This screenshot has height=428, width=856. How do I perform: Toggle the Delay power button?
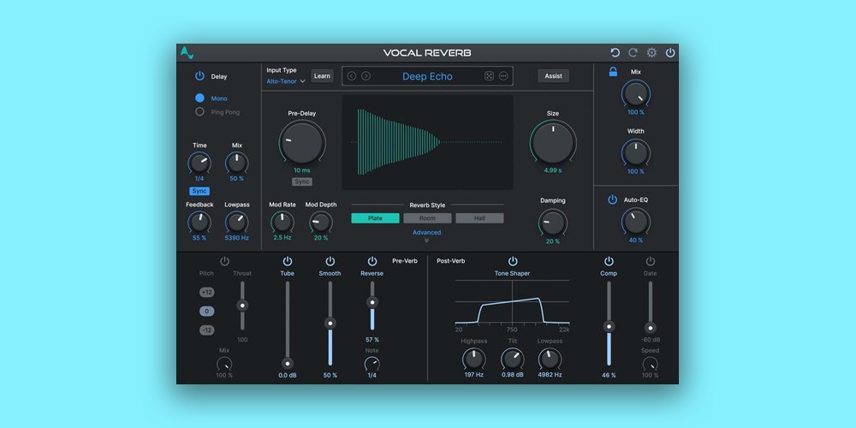click(x=199, y=76)
